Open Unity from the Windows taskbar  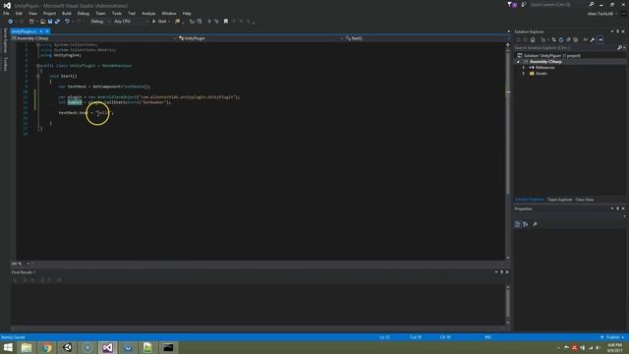pos(68,347)
